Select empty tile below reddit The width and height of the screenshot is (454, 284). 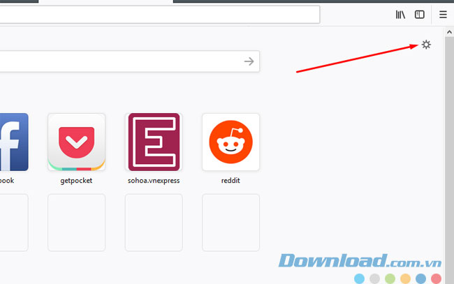[x=230, y=223]
